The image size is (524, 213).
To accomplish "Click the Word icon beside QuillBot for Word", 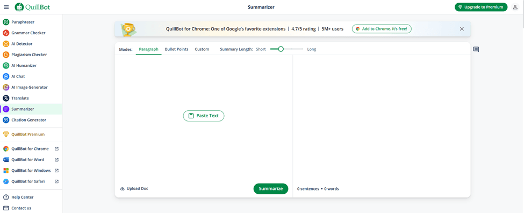I will tap(6, 159).
